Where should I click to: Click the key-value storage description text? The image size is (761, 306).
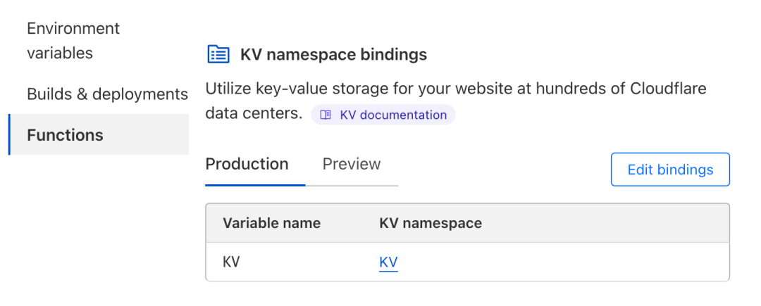[456, 101]
